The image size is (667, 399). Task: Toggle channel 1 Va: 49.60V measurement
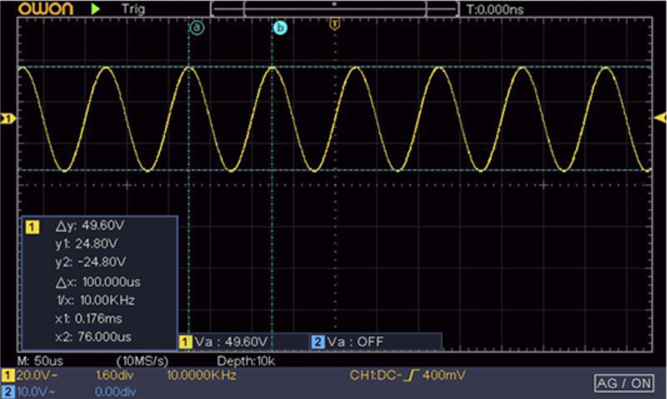click(224, 342)
